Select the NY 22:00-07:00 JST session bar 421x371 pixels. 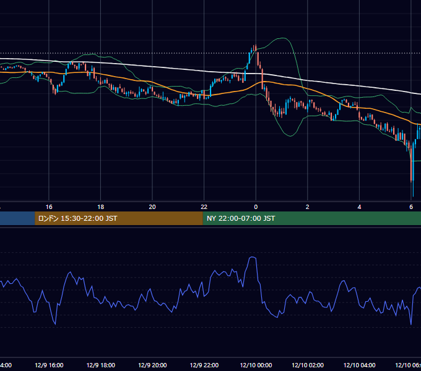pos(311,218)
